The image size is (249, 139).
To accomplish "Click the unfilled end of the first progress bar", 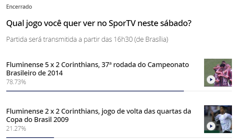I will (x=208, y=91).
